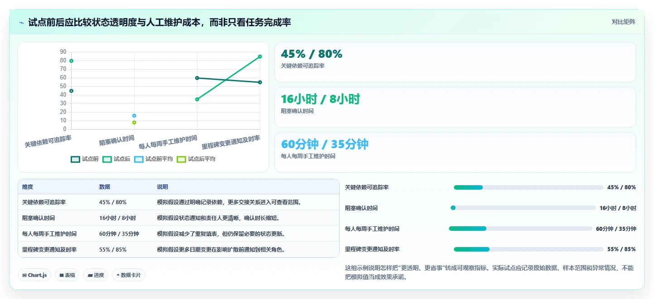The width and height of the screenshot is (654, 299).
Task: Click the 阻塞确认时间 x-axis label in the chart
Action: 117,140
